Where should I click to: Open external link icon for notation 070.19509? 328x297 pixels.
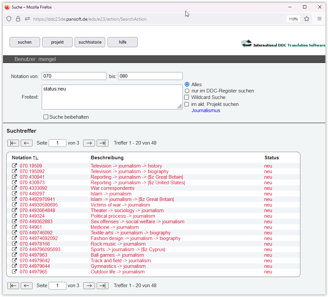(14, 166)
